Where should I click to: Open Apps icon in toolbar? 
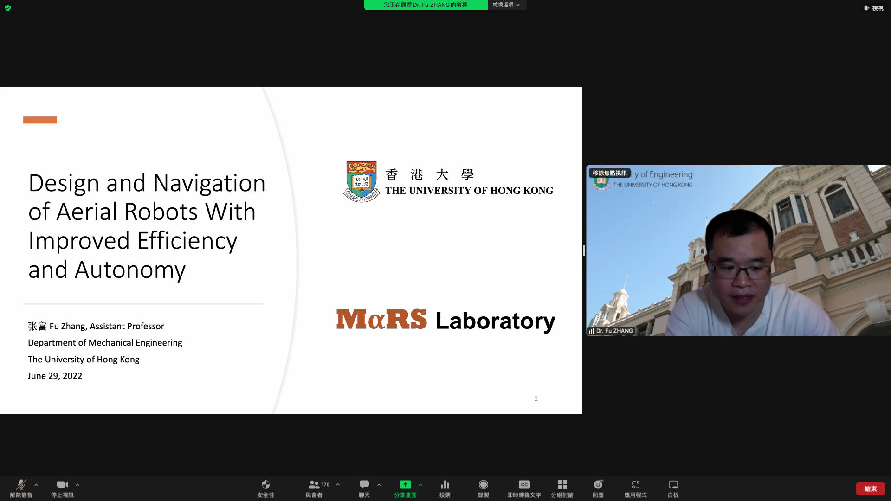point(635,485)
